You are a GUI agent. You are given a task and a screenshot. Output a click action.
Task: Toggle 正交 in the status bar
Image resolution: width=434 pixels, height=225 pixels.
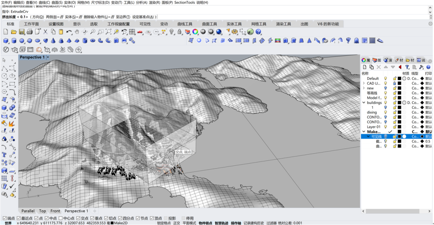176,223
